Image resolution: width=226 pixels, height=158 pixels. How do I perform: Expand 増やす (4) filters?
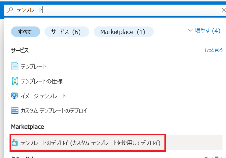[204, 31]
